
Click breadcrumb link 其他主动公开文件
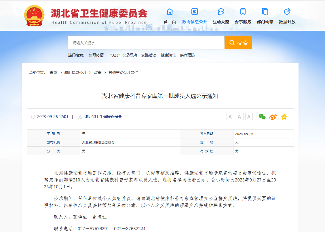[x=123, y=72]
